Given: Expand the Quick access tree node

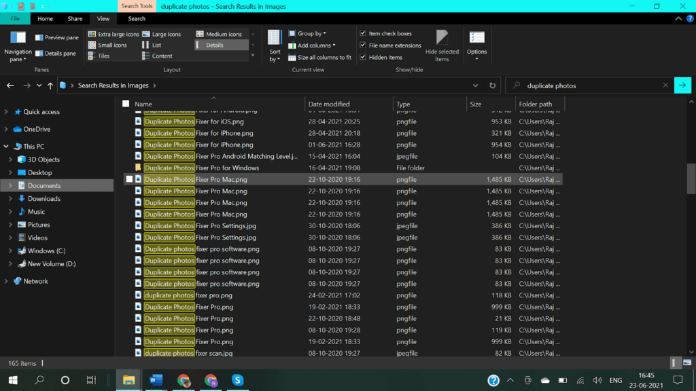Looking at the screenshot, I should tap(6, 112).
